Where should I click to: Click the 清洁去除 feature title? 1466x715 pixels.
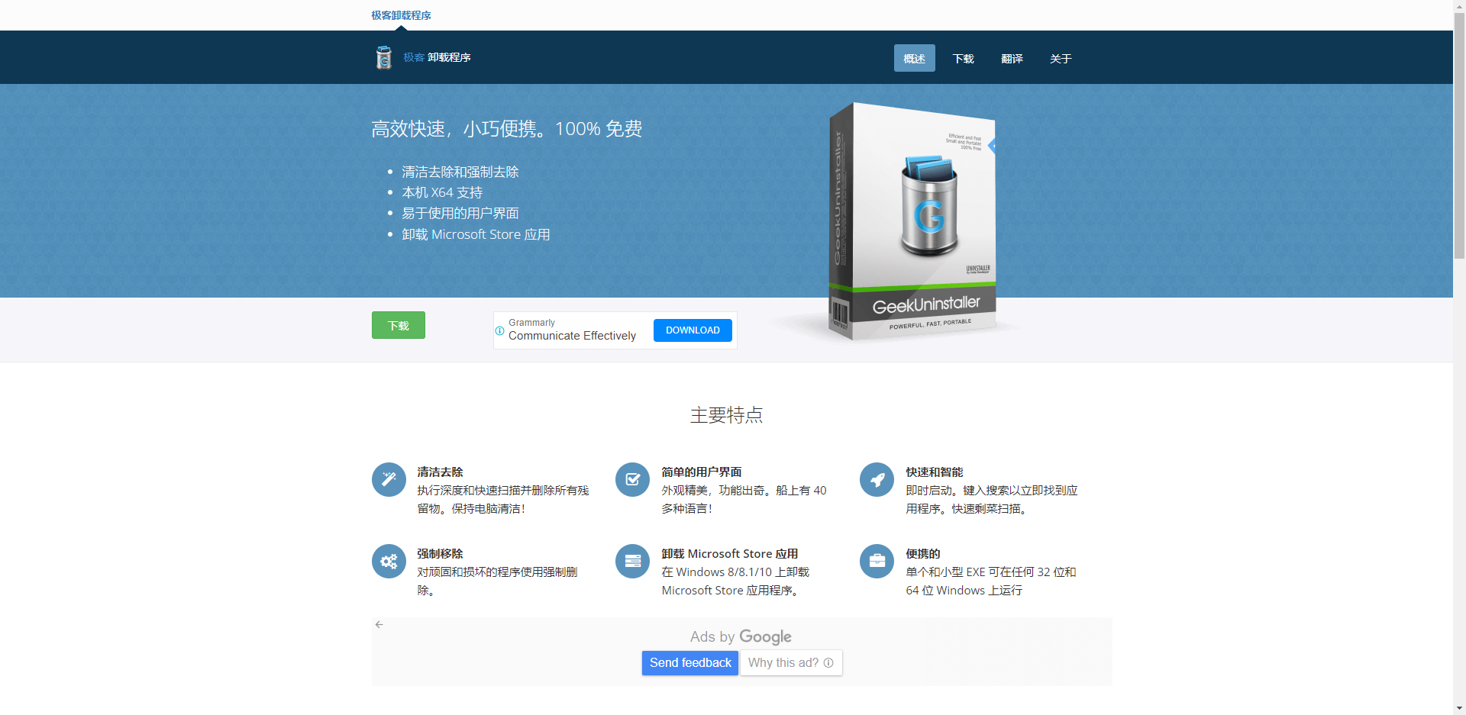coord(440,472)
